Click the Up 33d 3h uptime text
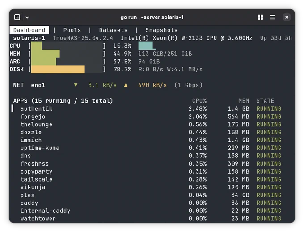This screenshot has width=304, height=232. 276,38
